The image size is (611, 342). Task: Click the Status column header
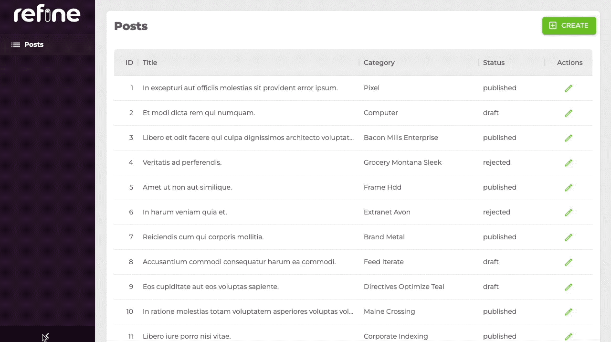494,63
